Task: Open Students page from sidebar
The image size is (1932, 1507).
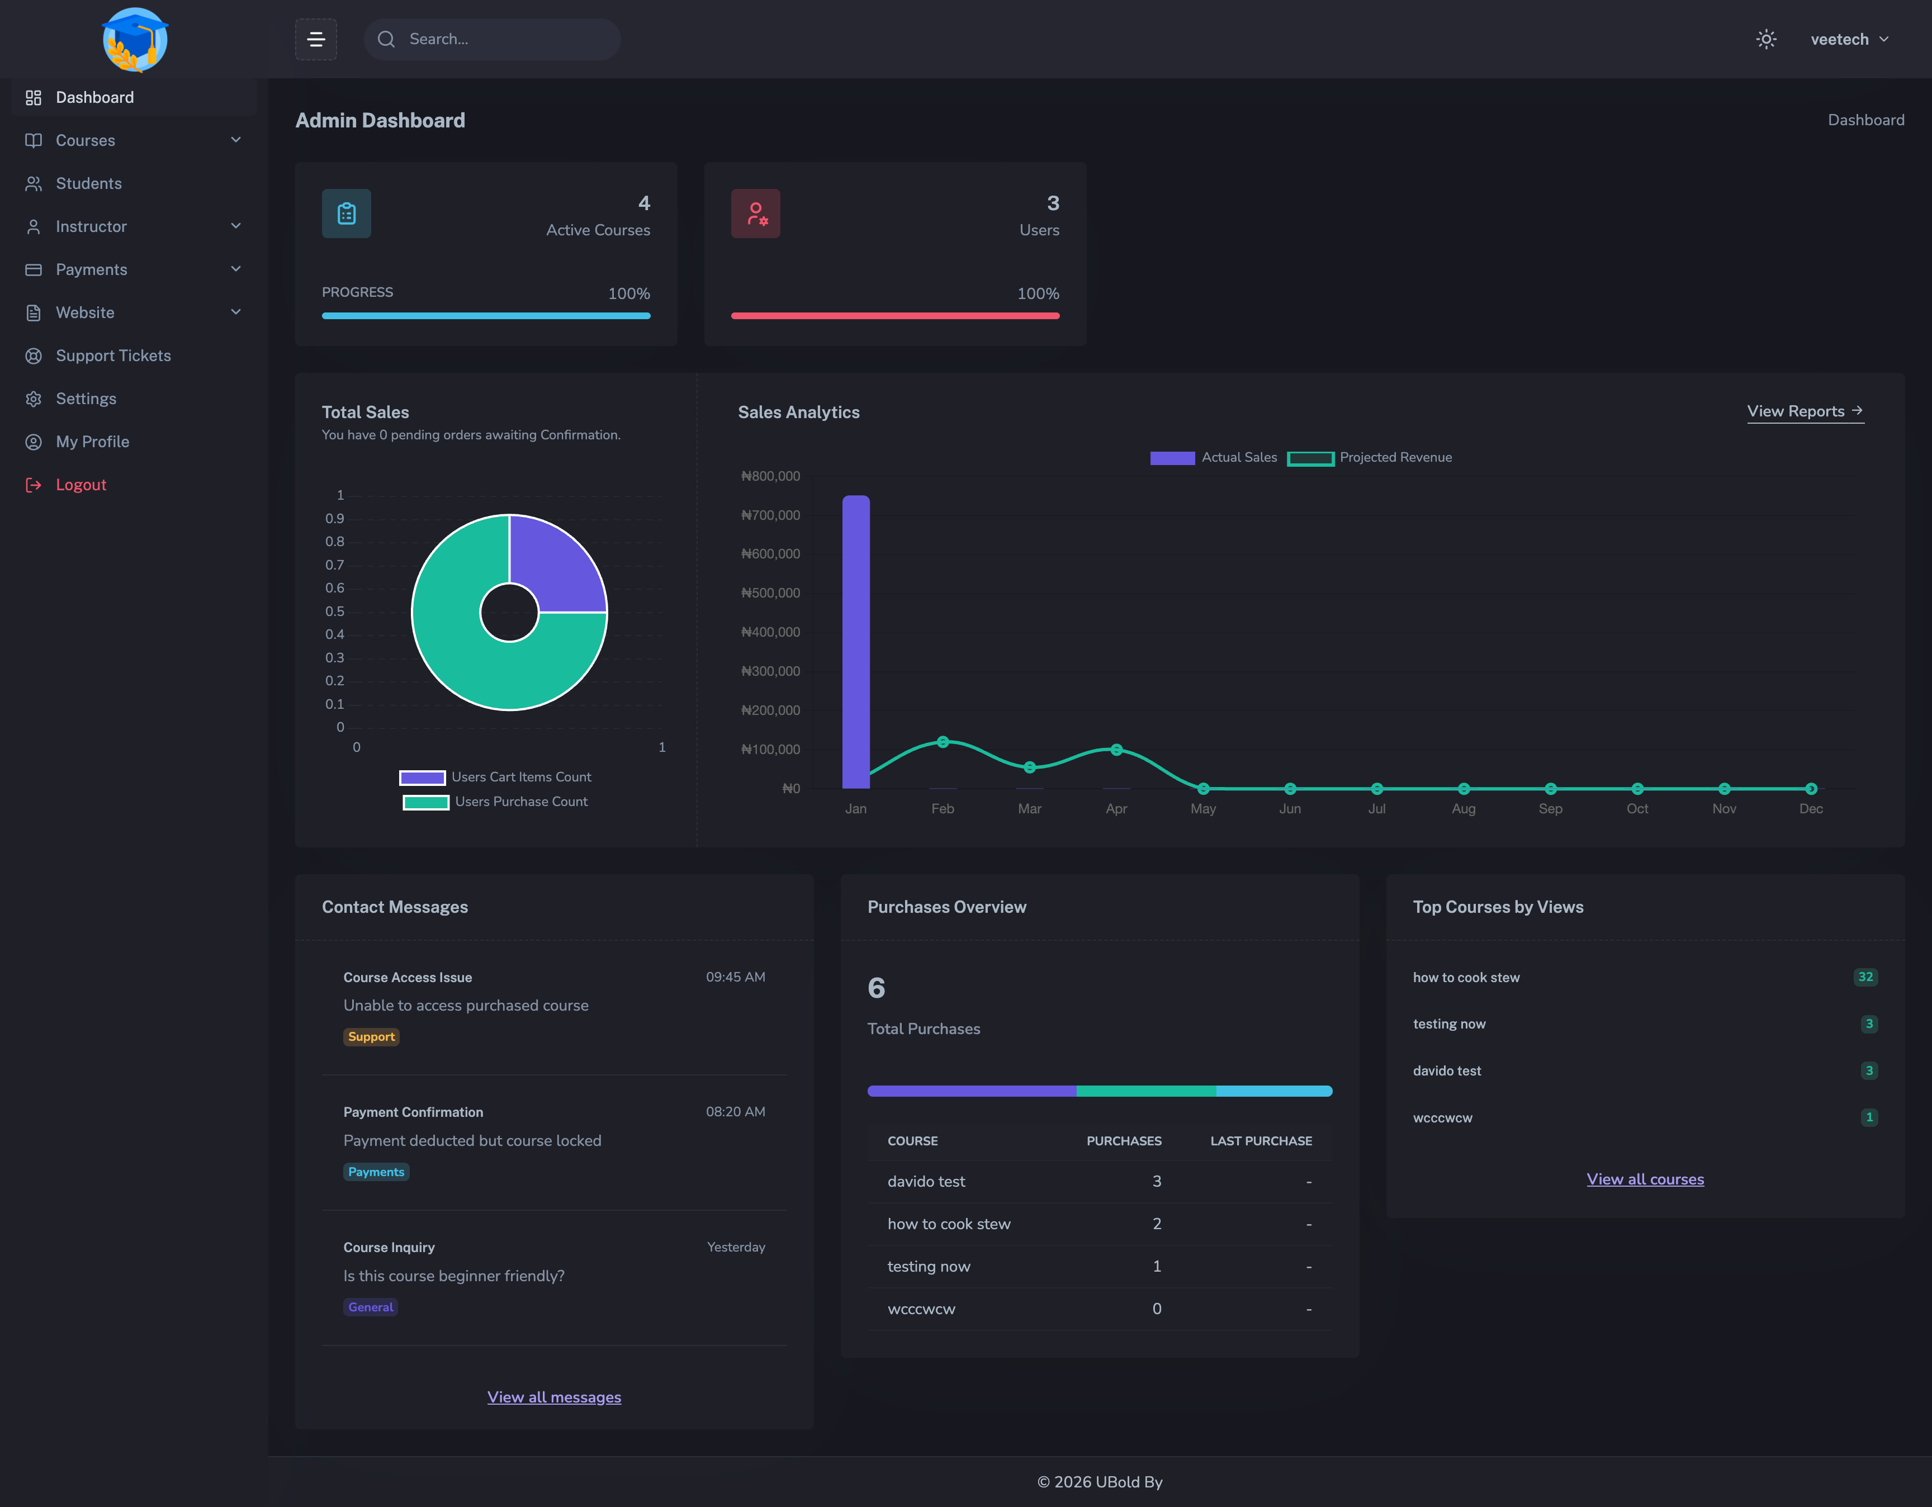Action: pyautogui.click(x=88, y=183)
